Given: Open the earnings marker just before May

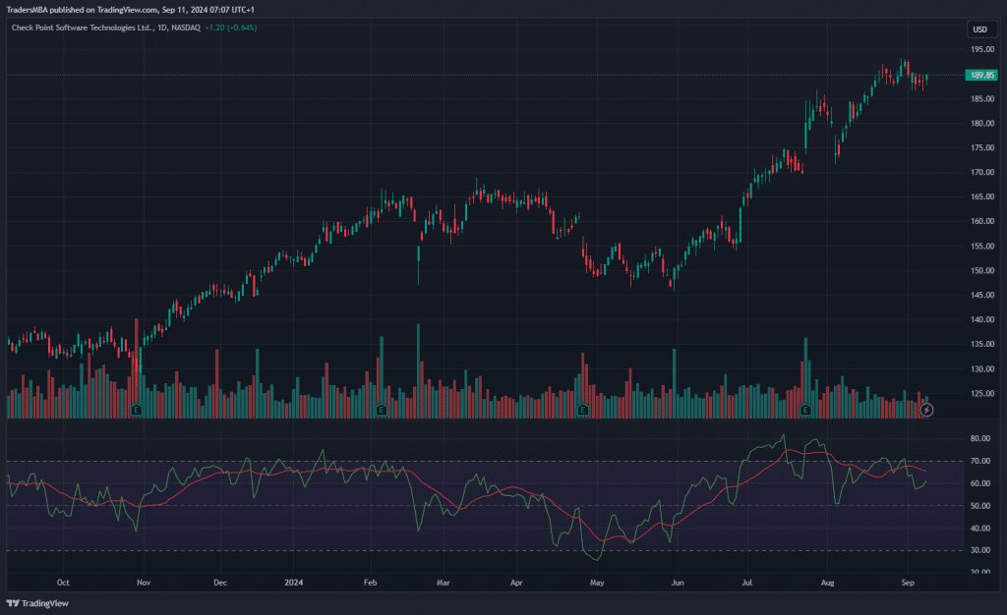Looking at the screenshot, I should [583, 409].
